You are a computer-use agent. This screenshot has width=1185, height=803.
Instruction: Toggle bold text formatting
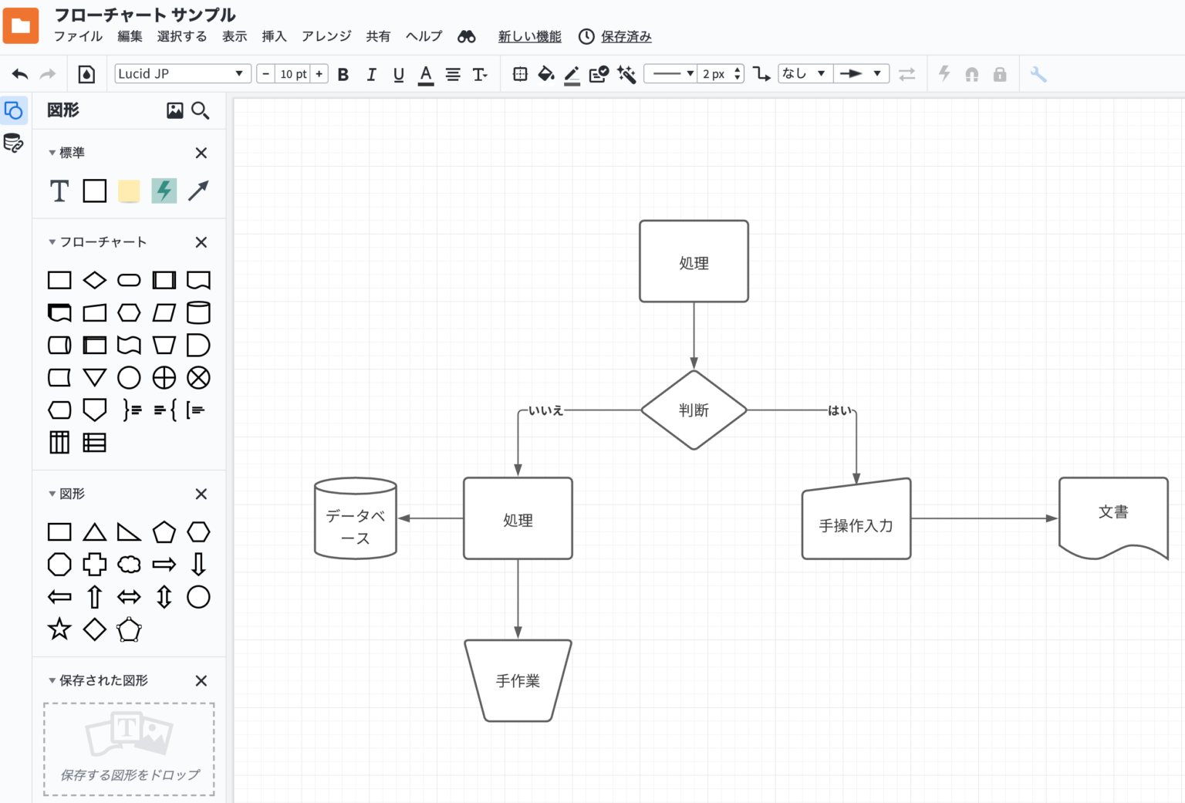click(x=343, y=74)
